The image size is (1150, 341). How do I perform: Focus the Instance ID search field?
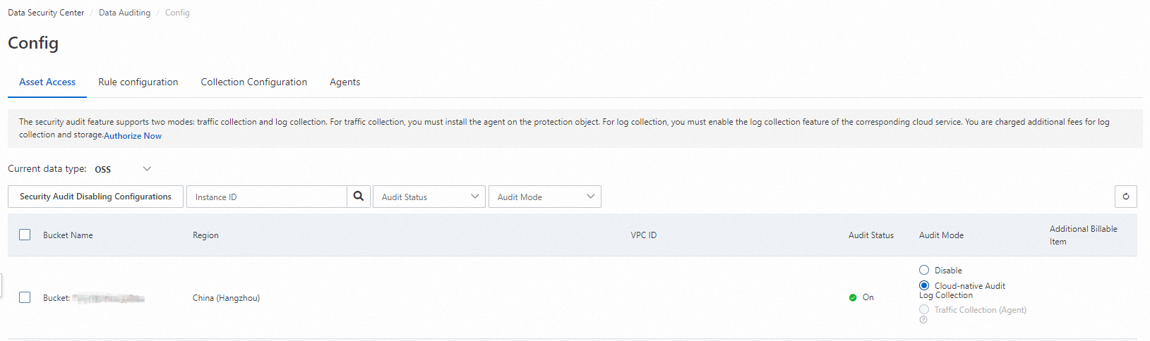coord(267,197)
